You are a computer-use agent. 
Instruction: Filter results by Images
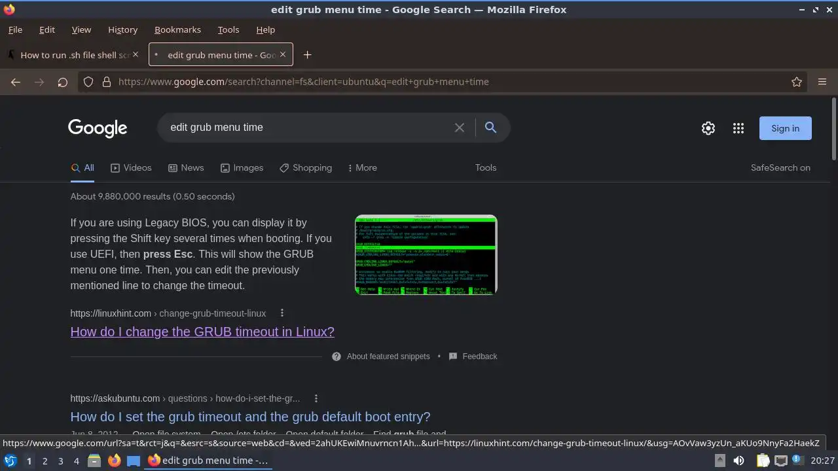tap(242, 167)
